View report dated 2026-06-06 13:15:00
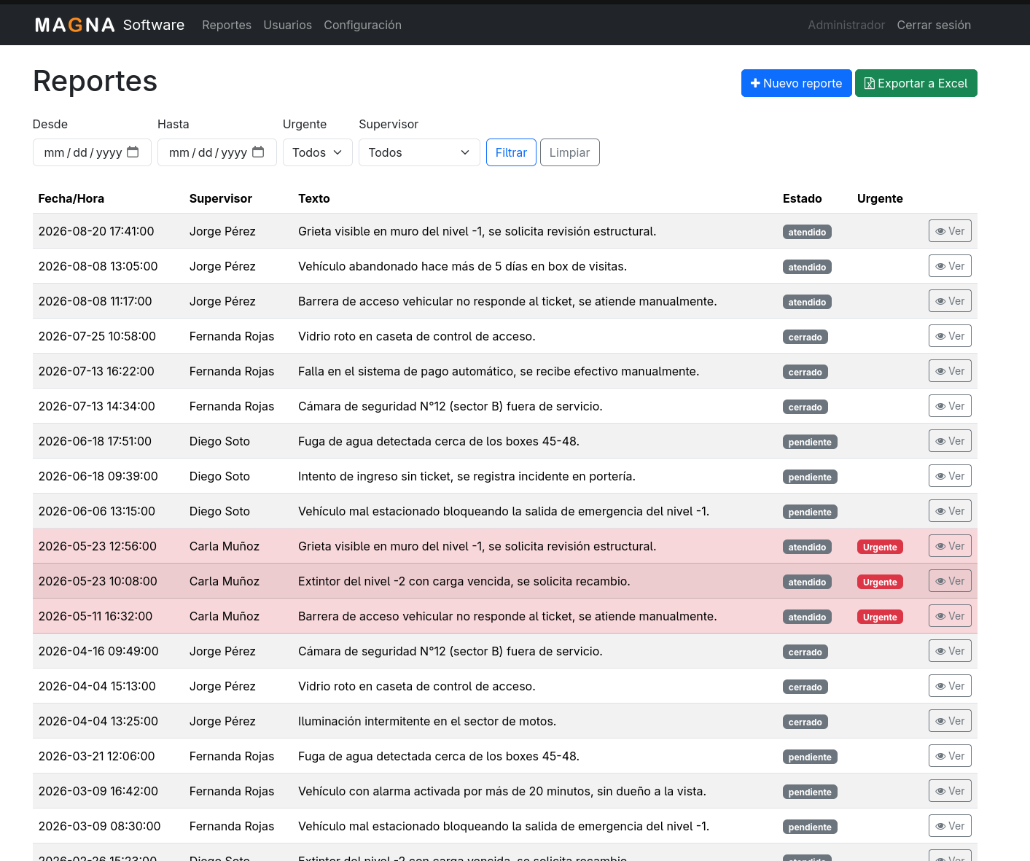 tap(950, 511)
